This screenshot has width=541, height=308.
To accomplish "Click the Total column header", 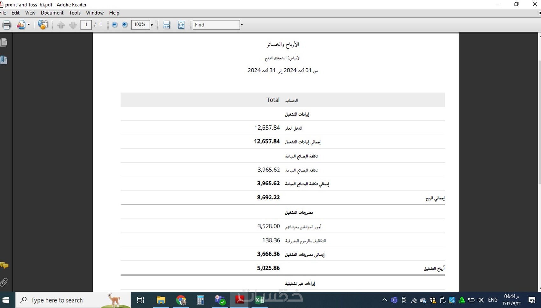I will (x=273, y=100).
